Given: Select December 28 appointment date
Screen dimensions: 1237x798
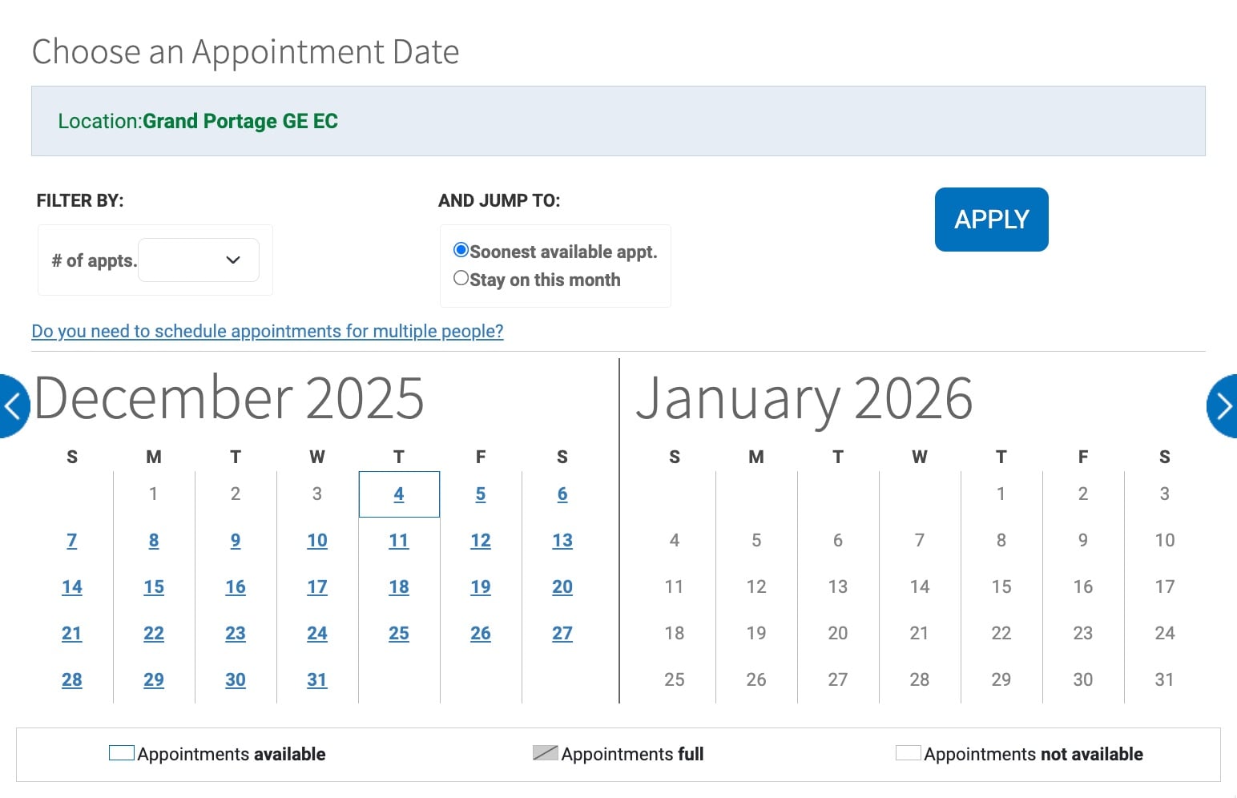Looking at the screenshot, I should click(72, 679).
